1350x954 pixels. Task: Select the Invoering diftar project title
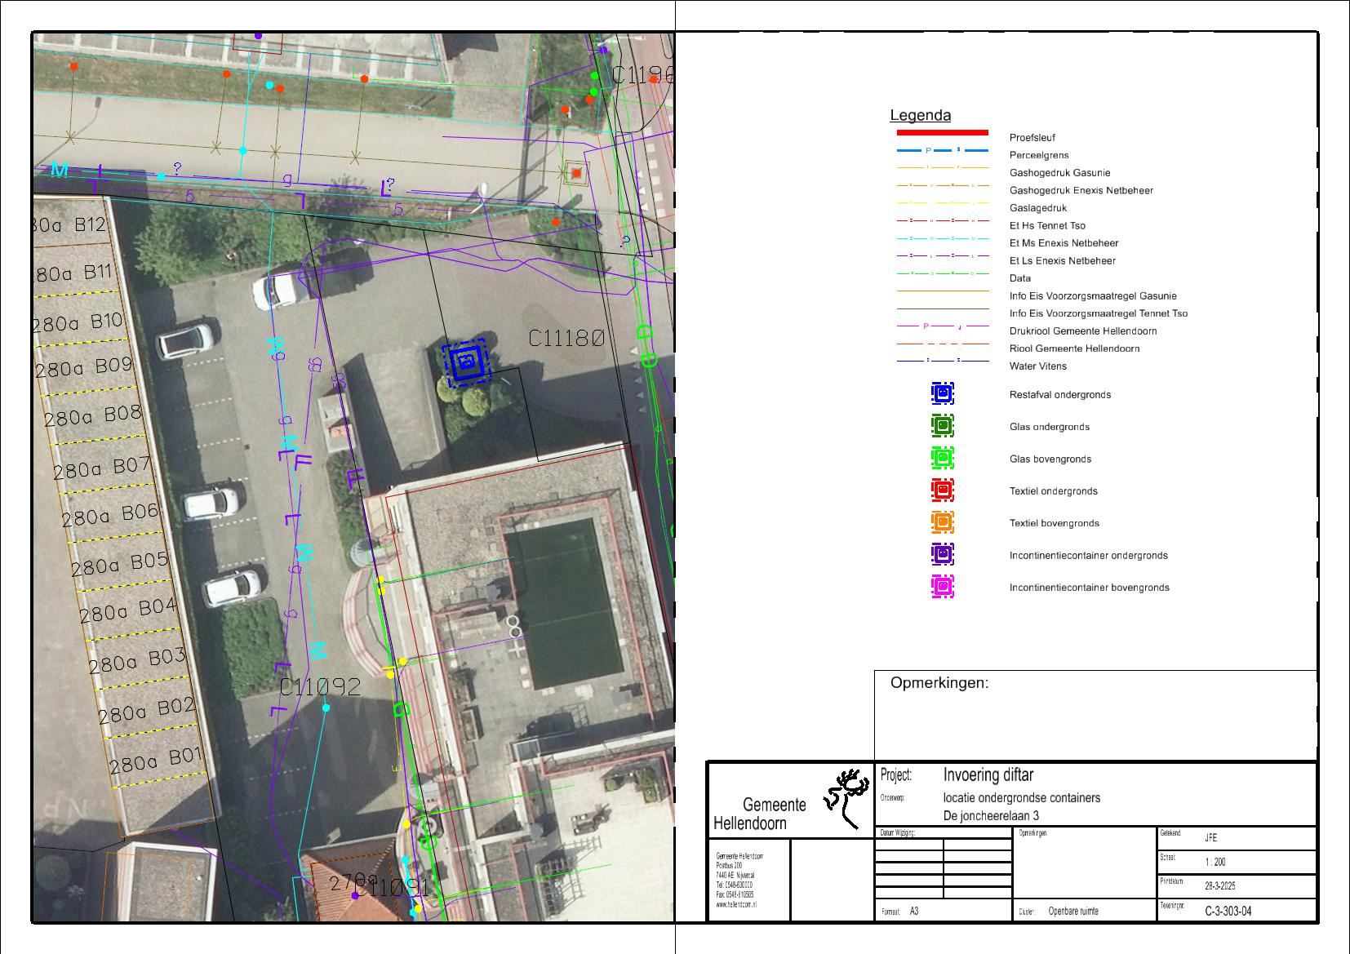point(988,775)
